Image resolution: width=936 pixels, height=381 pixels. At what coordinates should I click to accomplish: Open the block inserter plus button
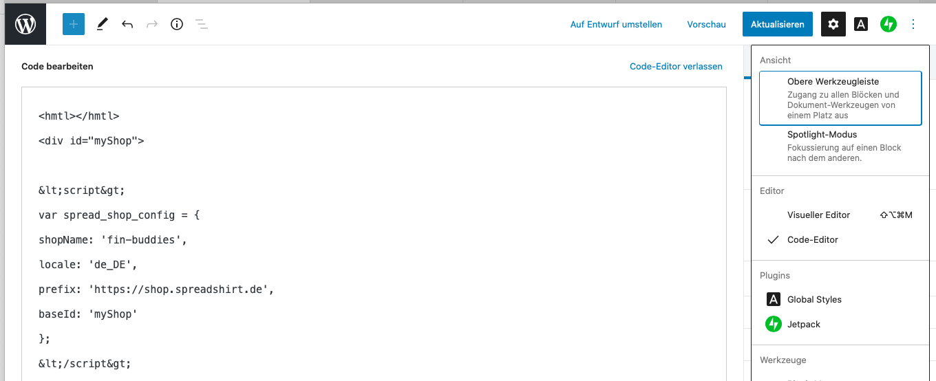click(x=74, y=24)
